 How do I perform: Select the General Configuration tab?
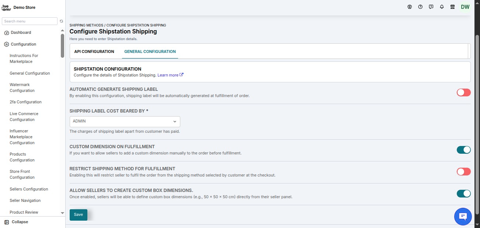point(150,51)
